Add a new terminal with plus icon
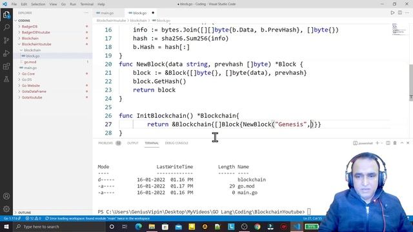Viewport: 413px width, 232px height. [377, 143]
